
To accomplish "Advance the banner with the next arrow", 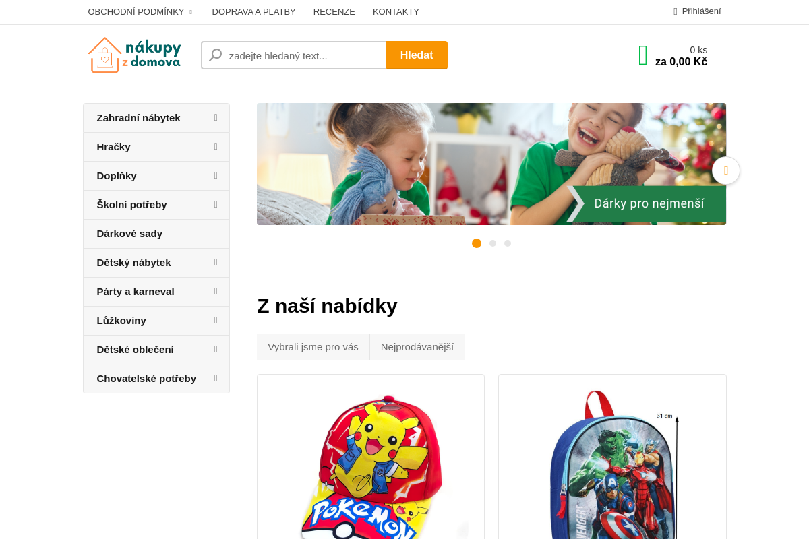I will click(726, 170).
